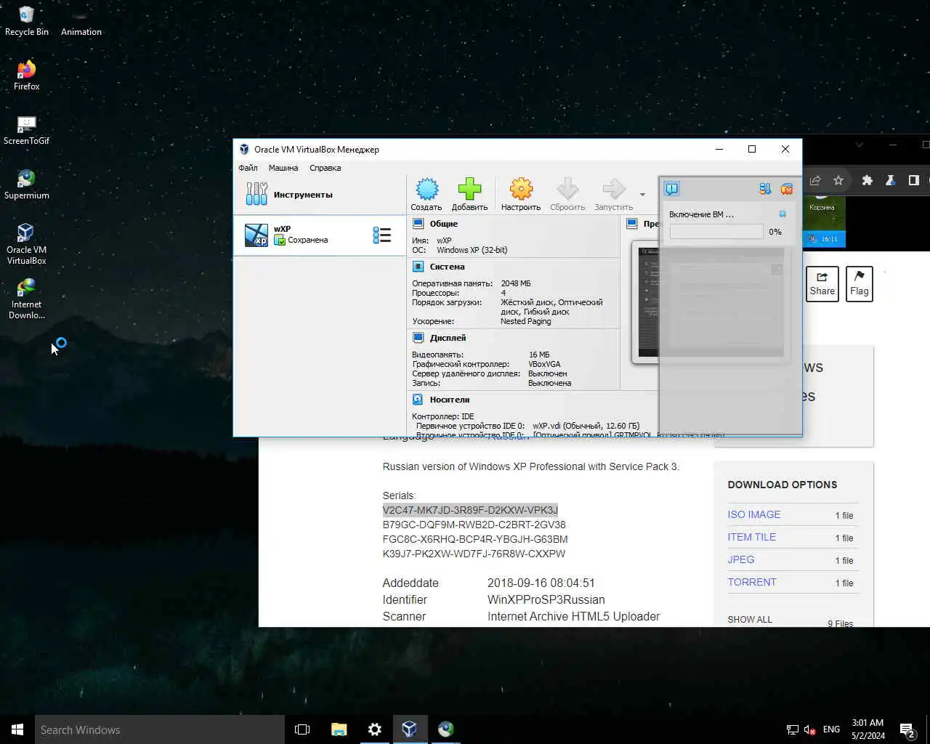The height and width of the screenshot is (744, 930).
Task: Click the ENG language indicator
Action: [832, 729]
